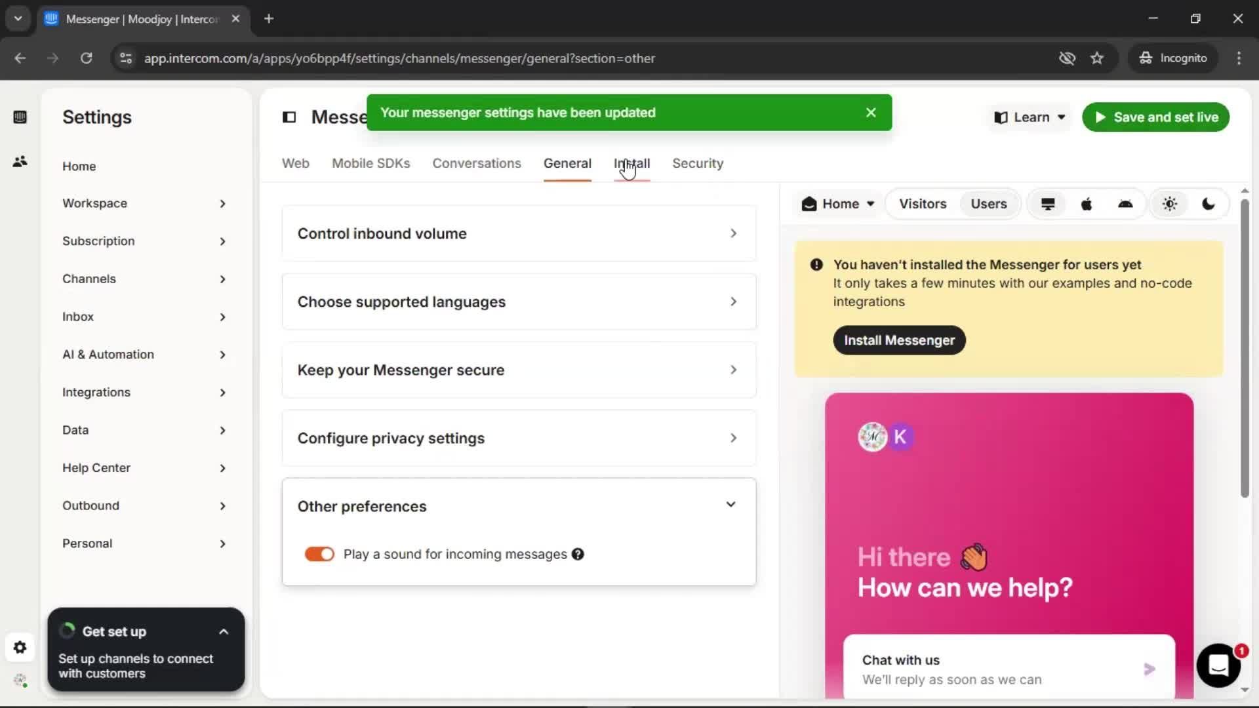The height and width of the screenshot is (708, 1259).
Task: Click the K avatar in messenger preview
Action: 900,437
